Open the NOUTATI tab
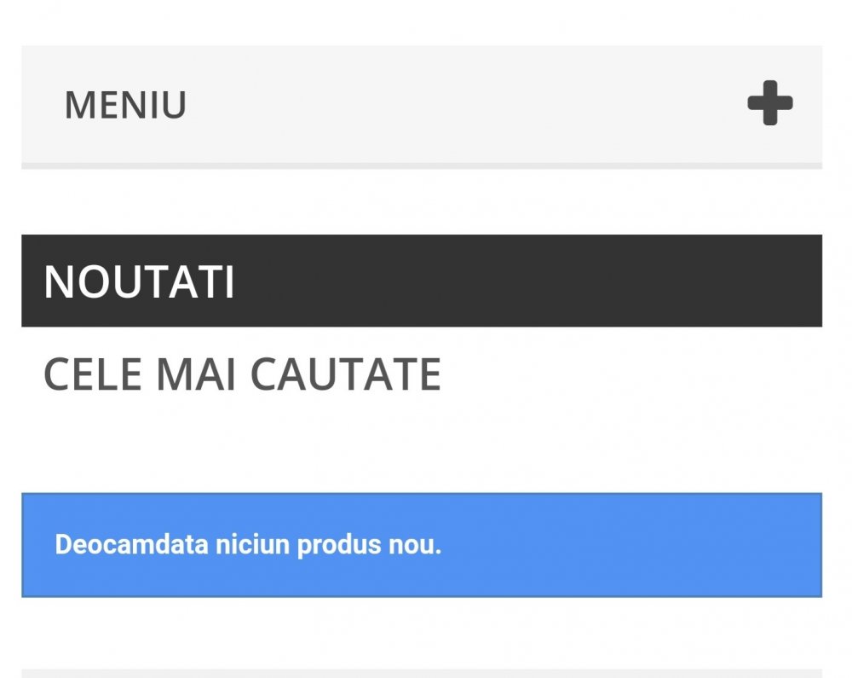 [x=139, y=281]
